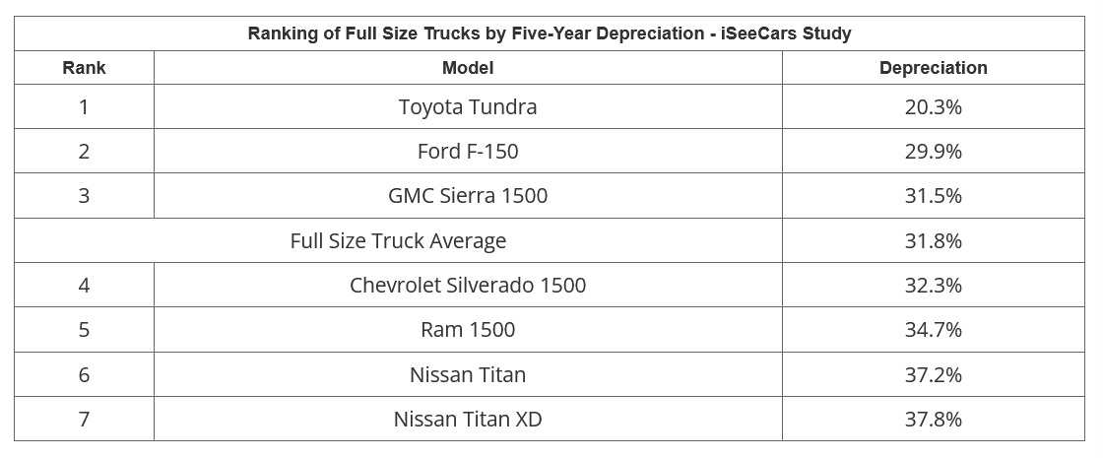Select the 37.8% depreciation value
1103x458 pixels.
(933, 419)
